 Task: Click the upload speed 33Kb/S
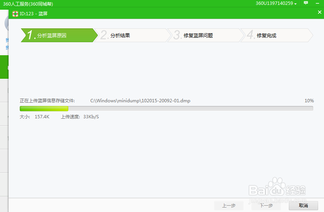91,117
